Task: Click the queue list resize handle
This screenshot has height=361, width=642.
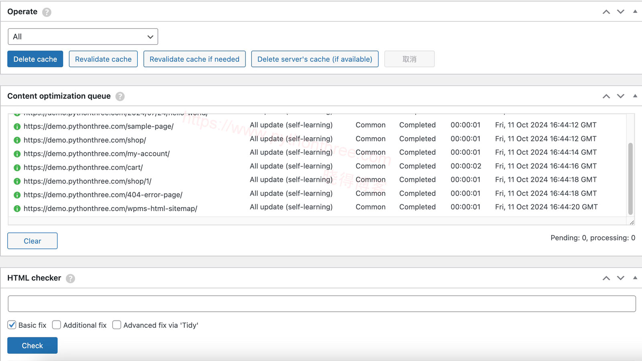Action: (632, 222)
